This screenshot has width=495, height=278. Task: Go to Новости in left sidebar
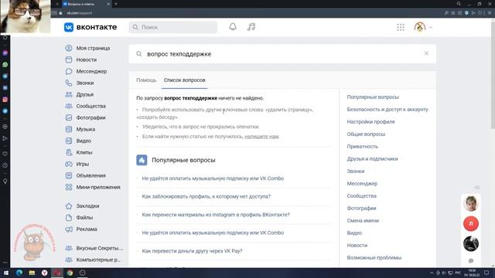click(86, 60)
